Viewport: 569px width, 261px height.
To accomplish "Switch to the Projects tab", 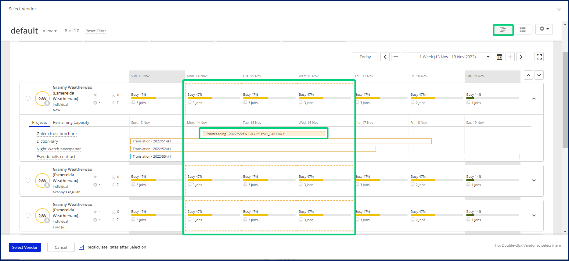I will (40, 122).
